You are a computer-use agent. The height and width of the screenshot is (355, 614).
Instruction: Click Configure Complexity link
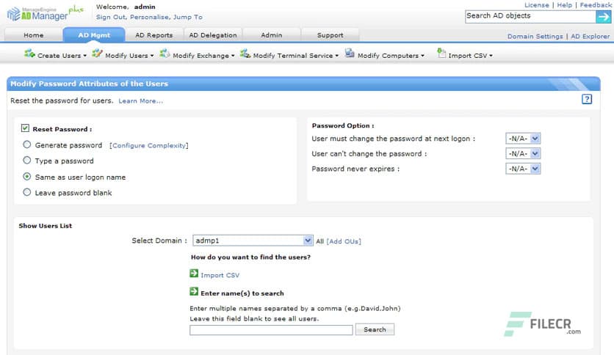[x=149, y=145]
